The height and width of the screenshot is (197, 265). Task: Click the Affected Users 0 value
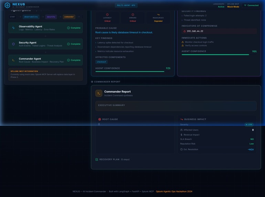tap(253, 130)
